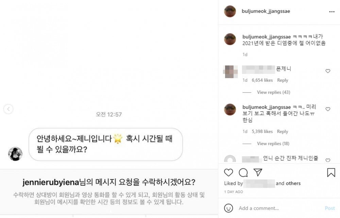Open the three-dot more options menu
This screenshot has height=218, width=340.
coord(331,12)
